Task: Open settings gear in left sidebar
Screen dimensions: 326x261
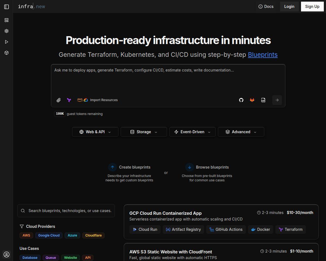Action: pyautogui.click(x=7, y=31)
